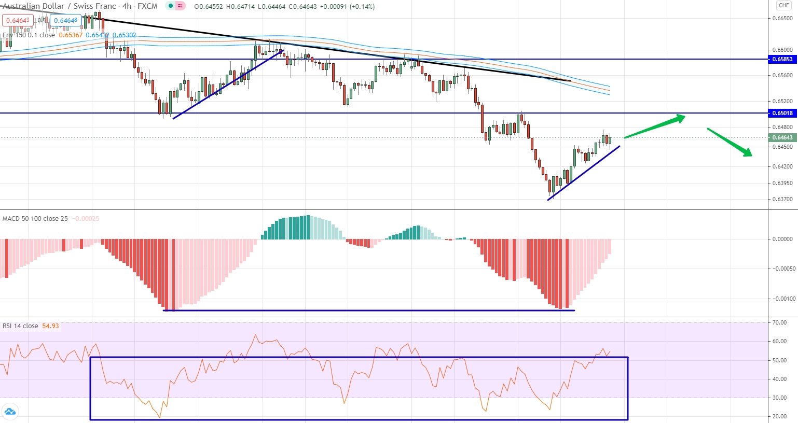Click the 0.63700 price scale label
Image resolution: width=798 pixels, height=423 pixels.
pos(782,199)
